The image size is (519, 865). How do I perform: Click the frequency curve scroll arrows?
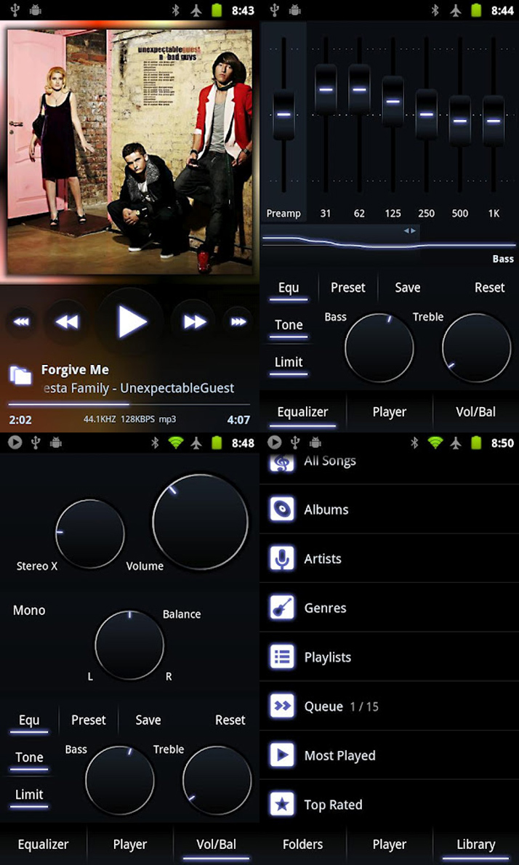point(410,230)
